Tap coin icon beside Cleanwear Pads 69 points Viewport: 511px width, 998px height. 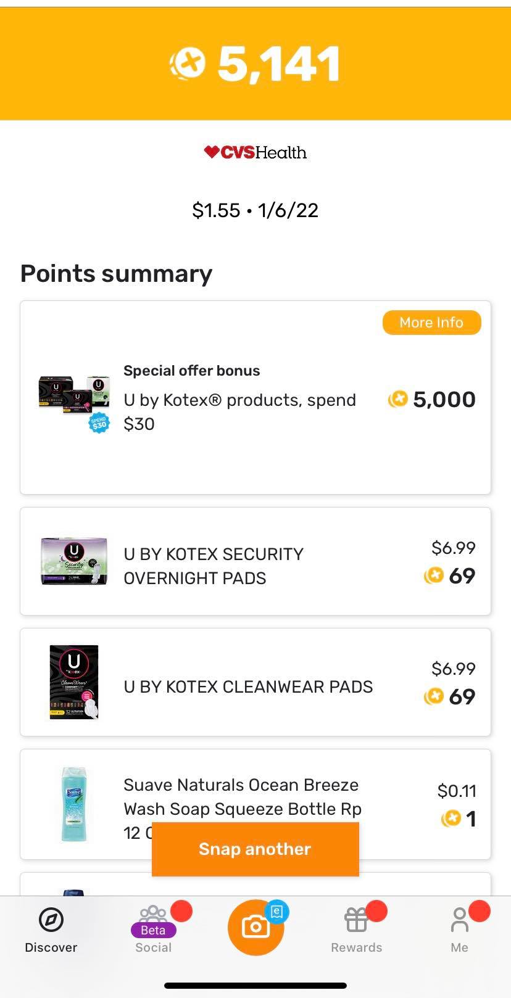pos(434,697)
